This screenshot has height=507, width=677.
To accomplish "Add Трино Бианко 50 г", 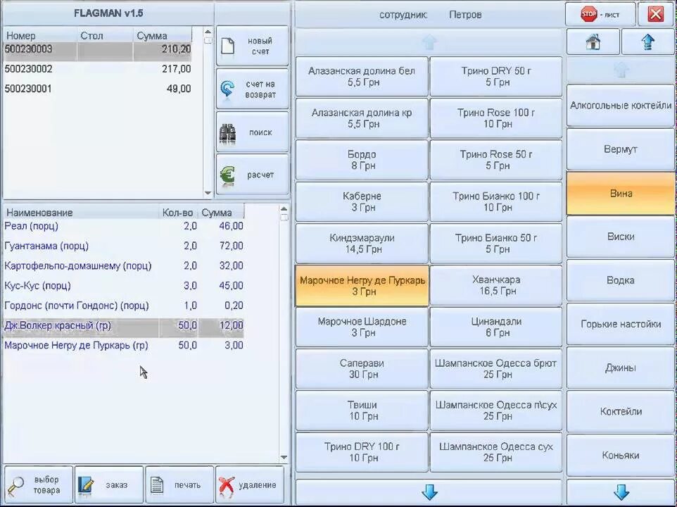I will click(x=496, y=244).
